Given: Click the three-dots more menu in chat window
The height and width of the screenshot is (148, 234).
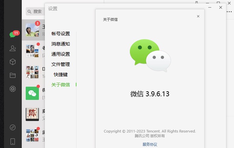Looking at the screenshot, I should pos(229,12).
